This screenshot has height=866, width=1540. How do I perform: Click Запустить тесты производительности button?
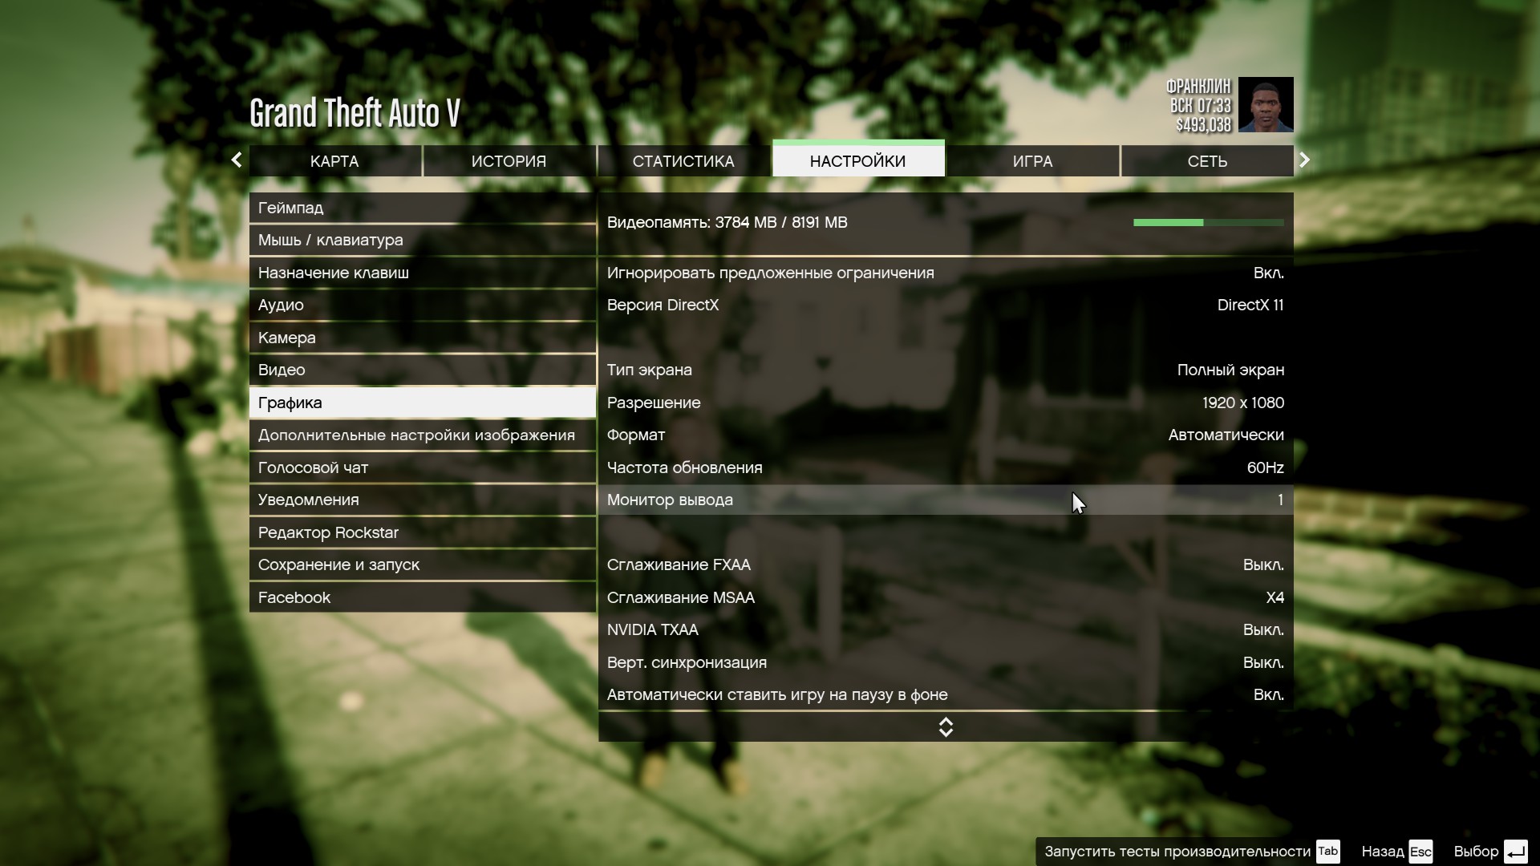click(x=1192, y=851)
